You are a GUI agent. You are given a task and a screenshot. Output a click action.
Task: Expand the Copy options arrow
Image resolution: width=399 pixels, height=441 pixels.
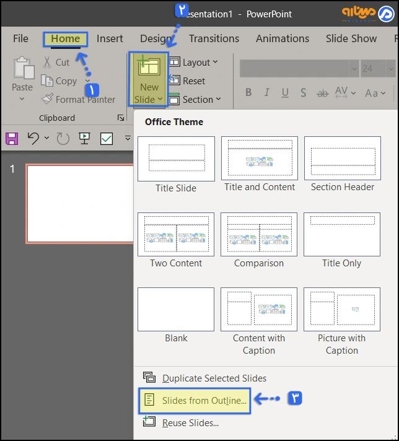coord(87,81)
